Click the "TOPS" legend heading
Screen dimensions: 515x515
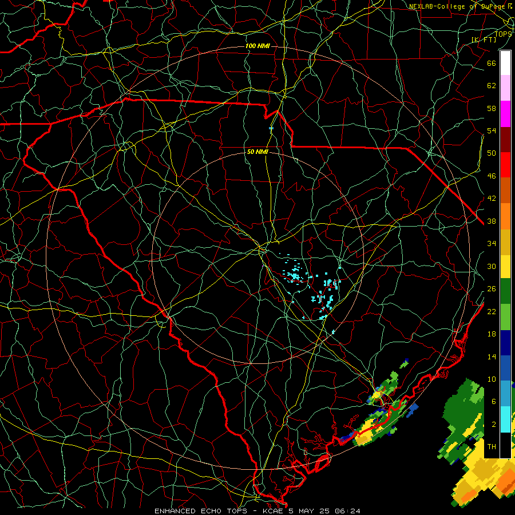tap(503, 34)
